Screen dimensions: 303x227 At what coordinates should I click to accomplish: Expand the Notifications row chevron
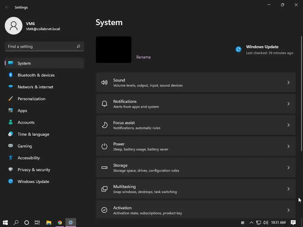(x=288, y=104)
